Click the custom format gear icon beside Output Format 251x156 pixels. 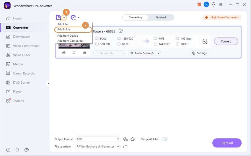[125, 139]
